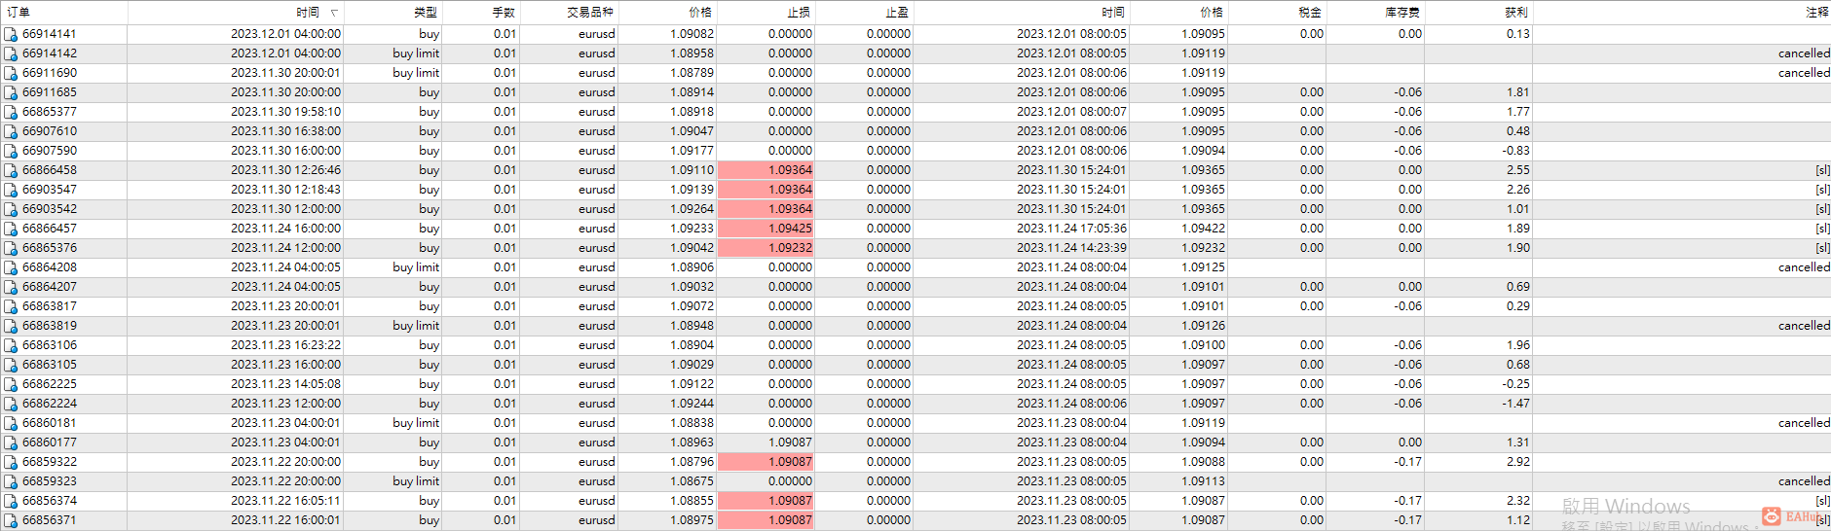Sort by the 订单 column header

click(19, 13)
